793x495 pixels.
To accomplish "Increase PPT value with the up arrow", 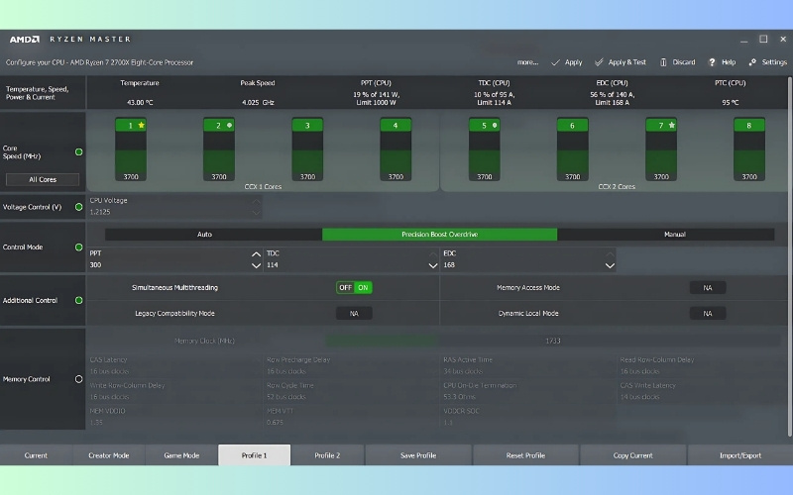I will pos(257,254).
